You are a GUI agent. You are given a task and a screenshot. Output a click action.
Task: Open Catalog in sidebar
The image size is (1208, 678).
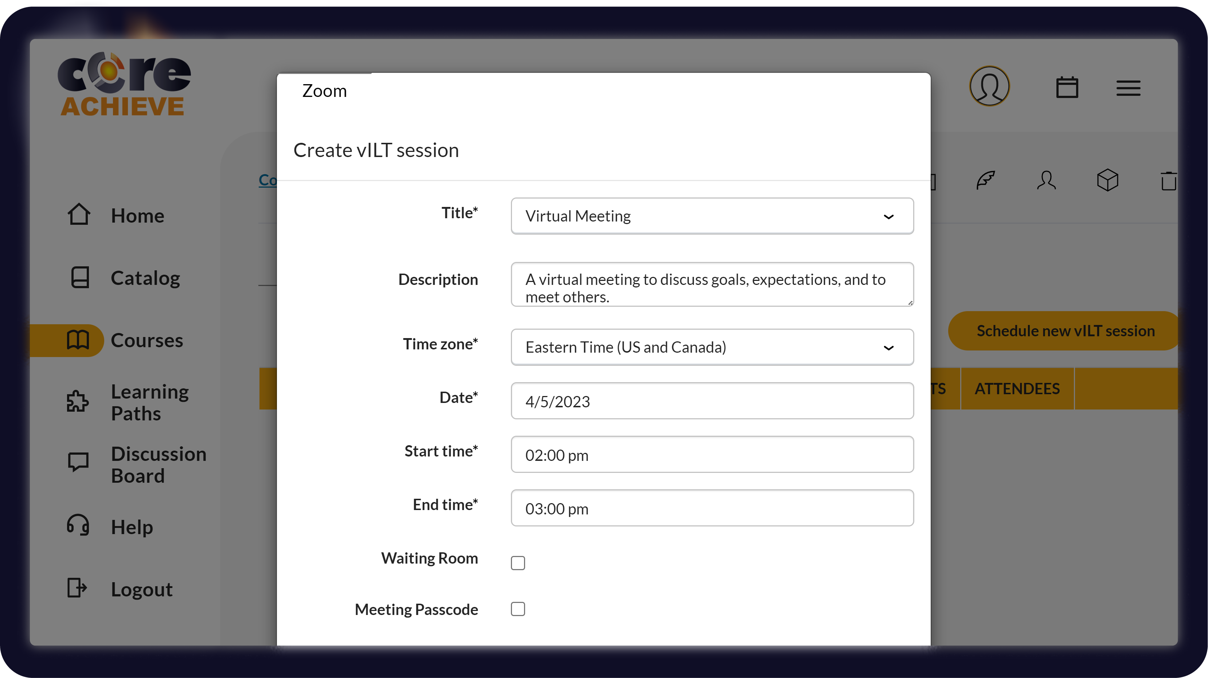(x=145, y=278)
